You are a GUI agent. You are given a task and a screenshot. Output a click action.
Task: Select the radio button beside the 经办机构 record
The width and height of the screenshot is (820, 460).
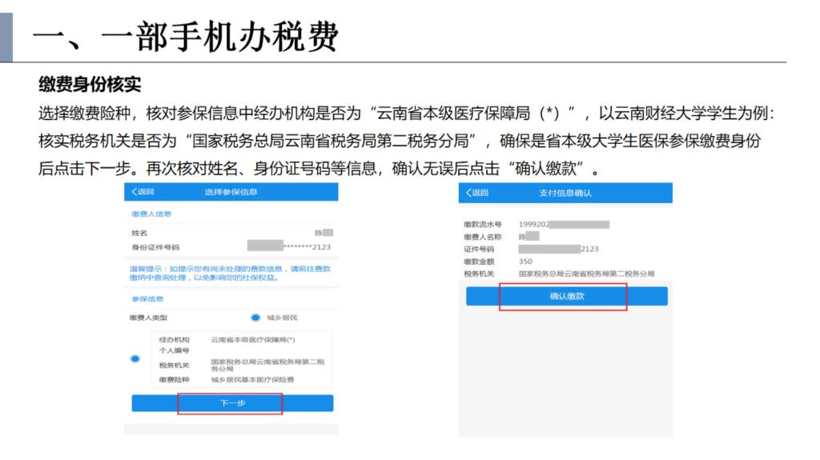pyautogui.click(x=135, y=359)
